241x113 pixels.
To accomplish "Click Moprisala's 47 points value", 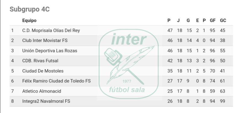I will click(170, 30).
